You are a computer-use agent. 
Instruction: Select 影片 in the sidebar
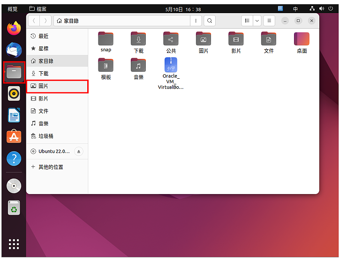57,98
